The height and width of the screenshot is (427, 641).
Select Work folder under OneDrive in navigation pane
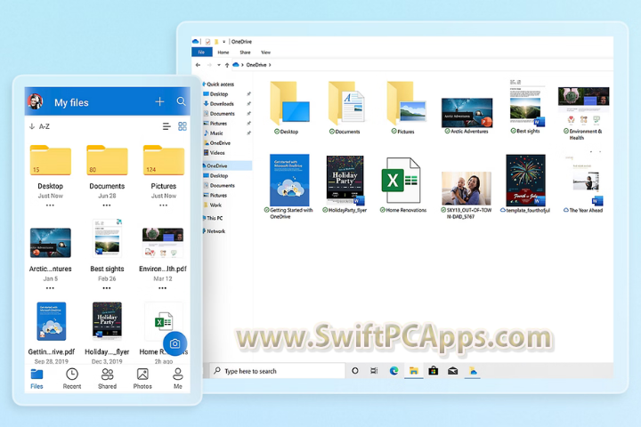(x=215, y=205)
